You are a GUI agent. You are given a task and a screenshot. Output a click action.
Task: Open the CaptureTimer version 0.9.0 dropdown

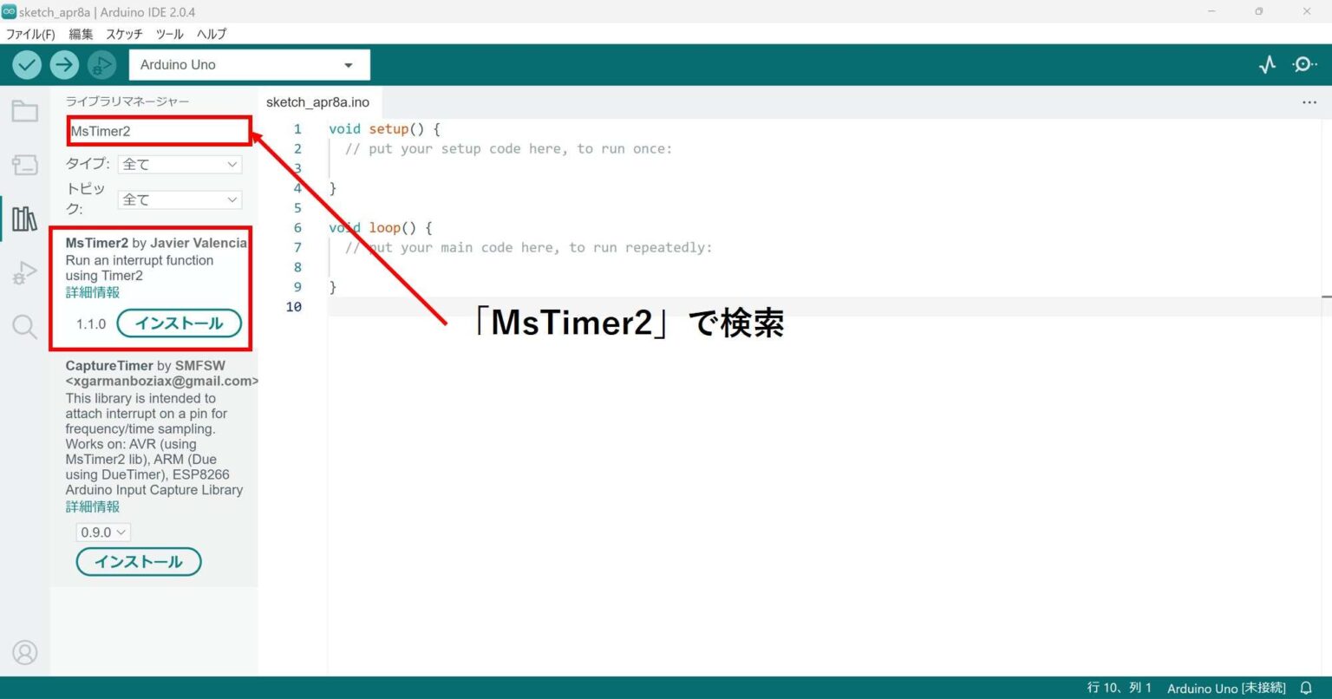[x=102, y=532]
